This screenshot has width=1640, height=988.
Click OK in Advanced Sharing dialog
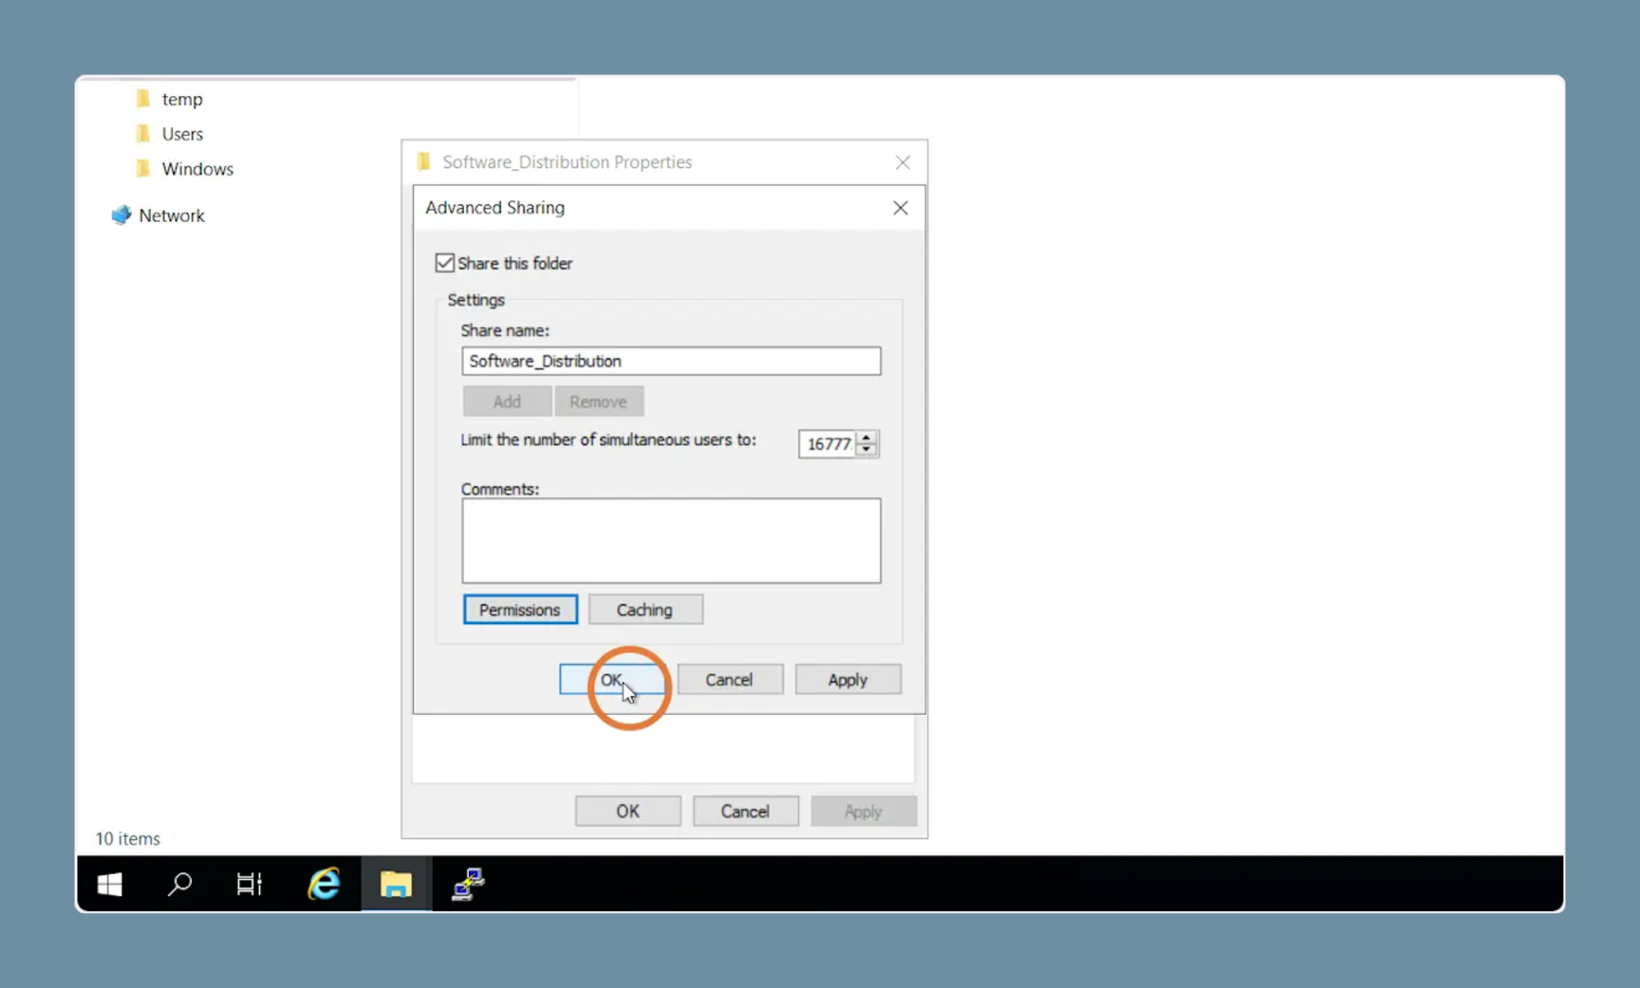(x=612, y=679)
